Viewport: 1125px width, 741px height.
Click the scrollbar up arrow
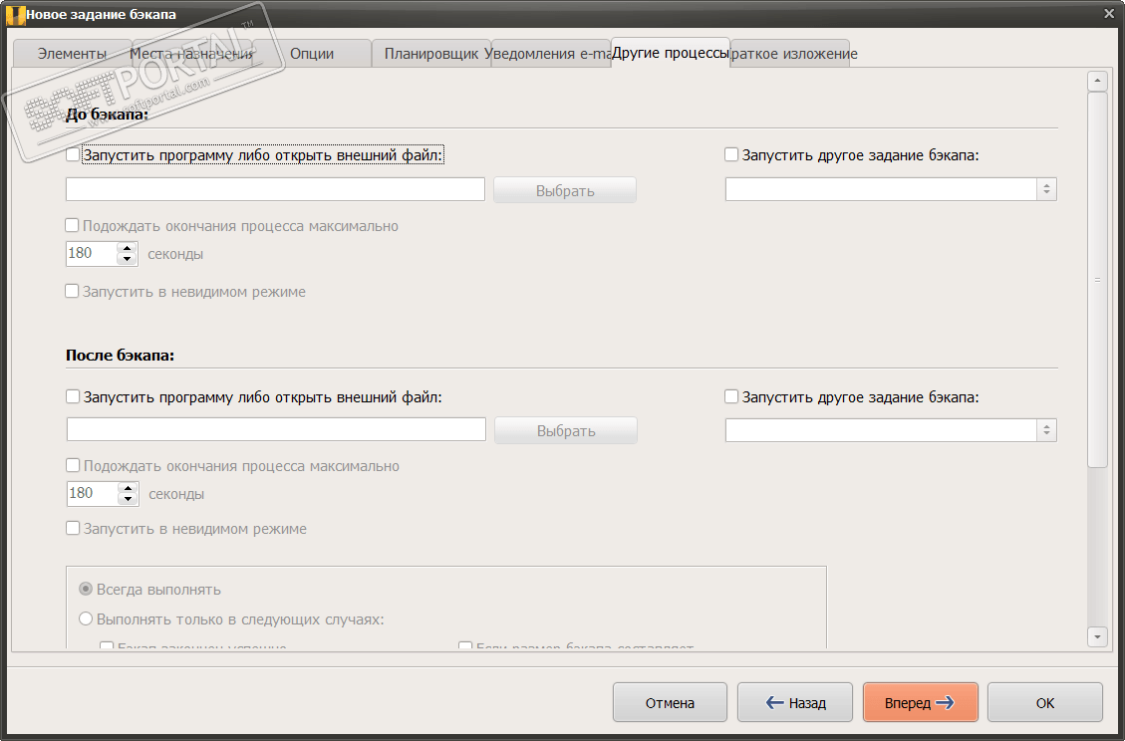[1097, 82]
